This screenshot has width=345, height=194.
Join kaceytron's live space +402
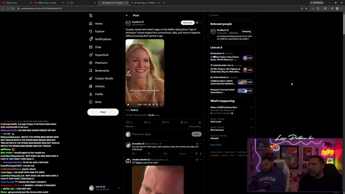[248, 58]
